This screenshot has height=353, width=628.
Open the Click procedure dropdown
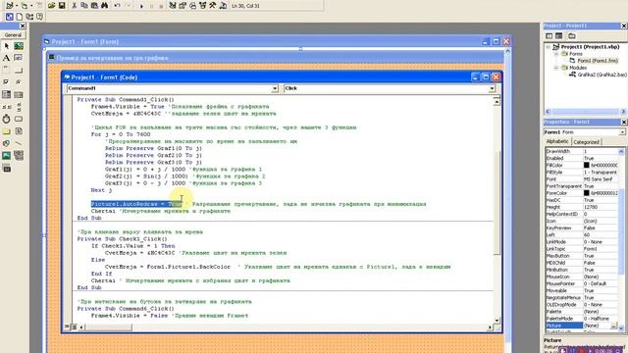(492, 88)
